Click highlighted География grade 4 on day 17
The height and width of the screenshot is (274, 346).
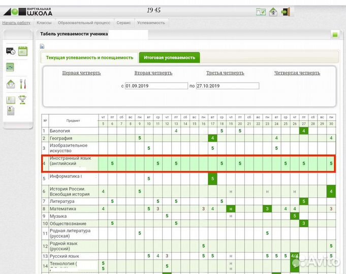point(212,138)
